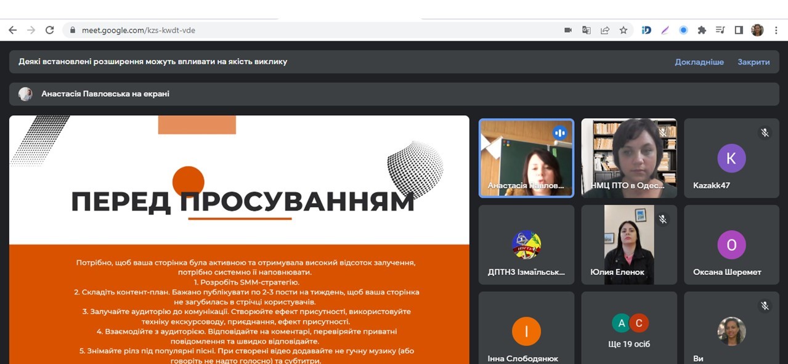View site information via the lock icon
The width and height of the screenshot is (788, 364).
coord(73,30)
